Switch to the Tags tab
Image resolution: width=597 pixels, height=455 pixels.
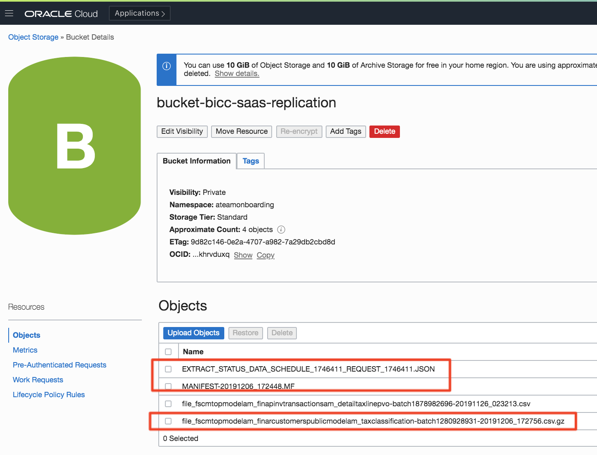point(251,161)
